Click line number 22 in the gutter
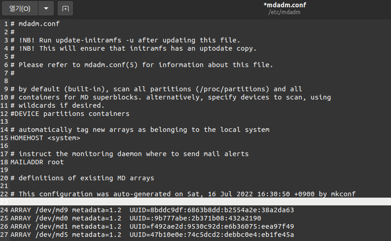This screenshot has width=391, height=241. click(4, 194)
